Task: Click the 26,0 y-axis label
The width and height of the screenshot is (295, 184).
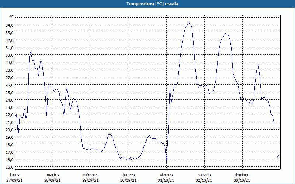Action: (10, 85)
